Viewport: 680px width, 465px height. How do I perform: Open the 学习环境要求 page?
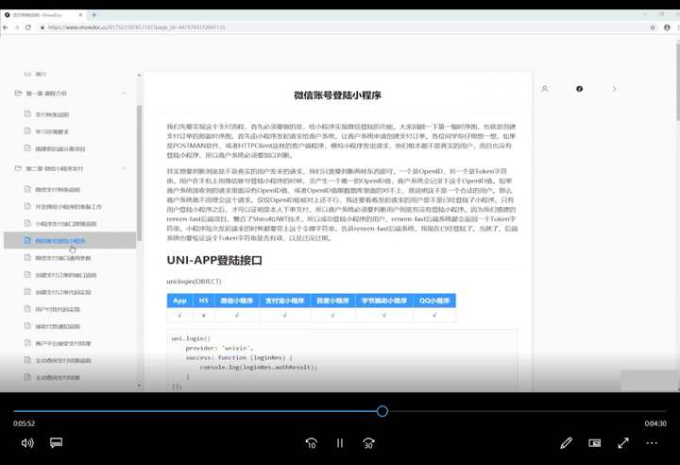coord(52,131)
